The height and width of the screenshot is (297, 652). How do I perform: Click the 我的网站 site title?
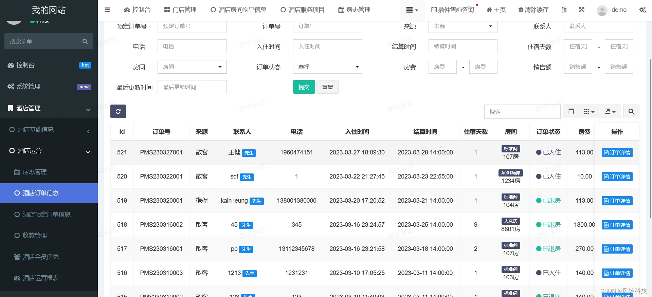point(49,10)
